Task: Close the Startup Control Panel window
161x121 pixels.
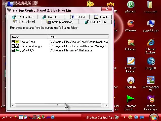Action: 107,9
